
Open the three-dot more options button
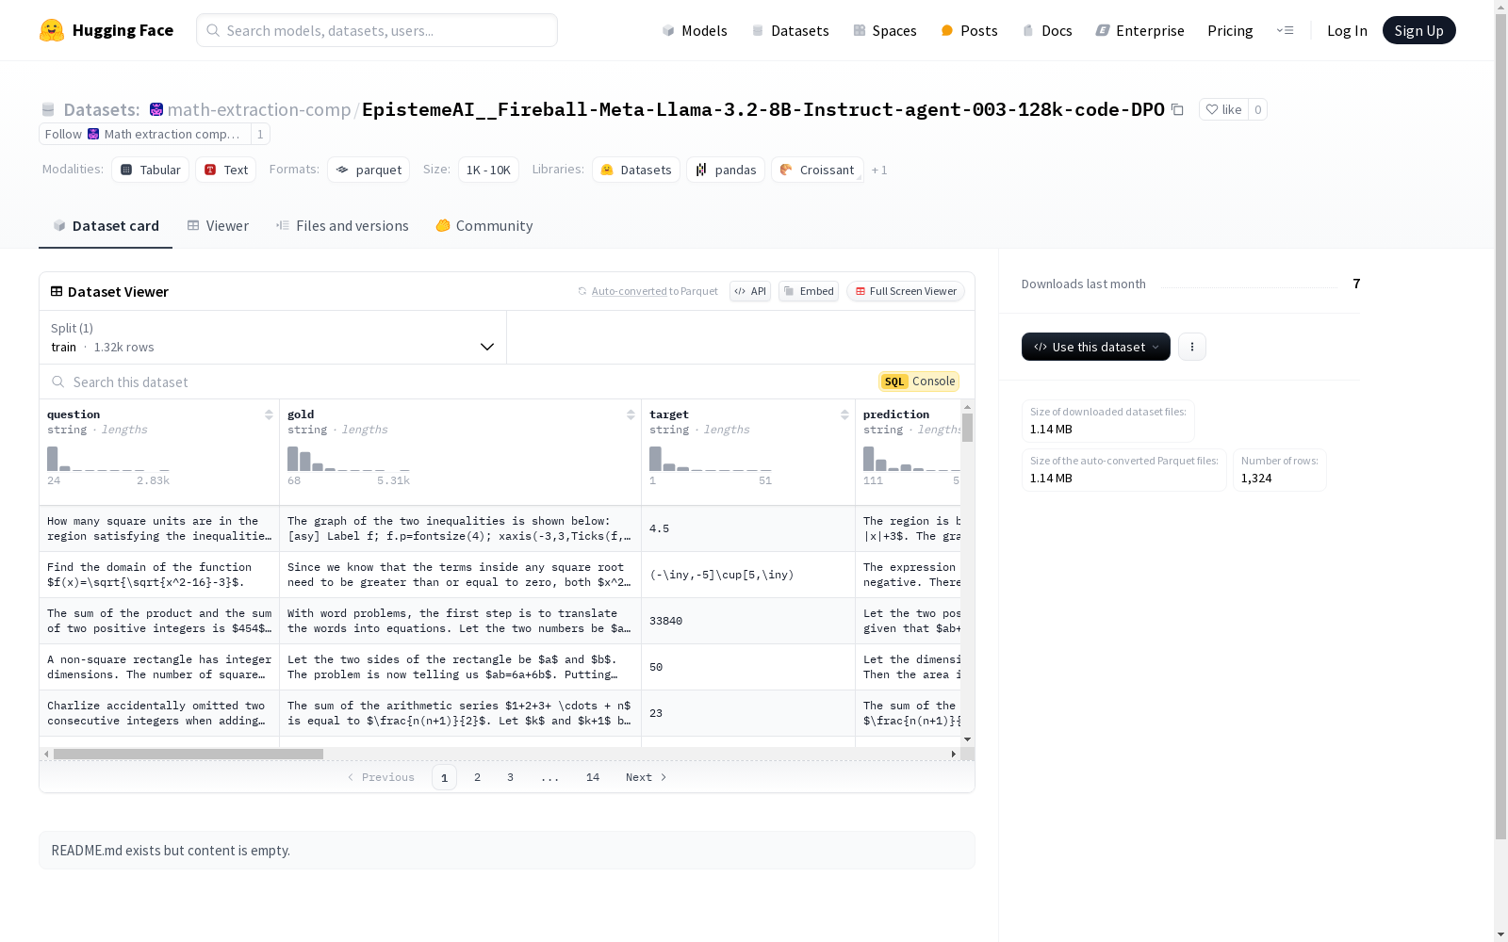coord(1192,347)
